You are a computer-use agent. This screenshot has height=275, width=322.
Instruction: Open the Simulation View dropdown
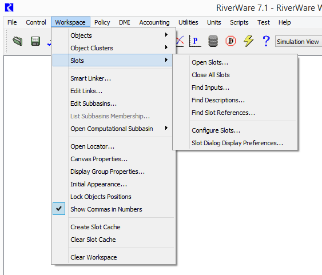tap(299, 42)
